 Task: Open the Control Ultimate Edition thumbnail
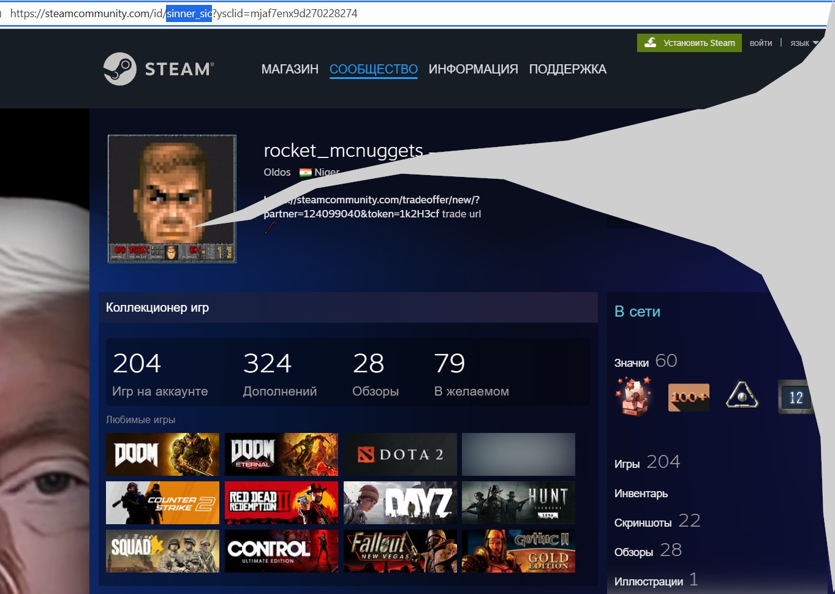[x=281, y=551]
